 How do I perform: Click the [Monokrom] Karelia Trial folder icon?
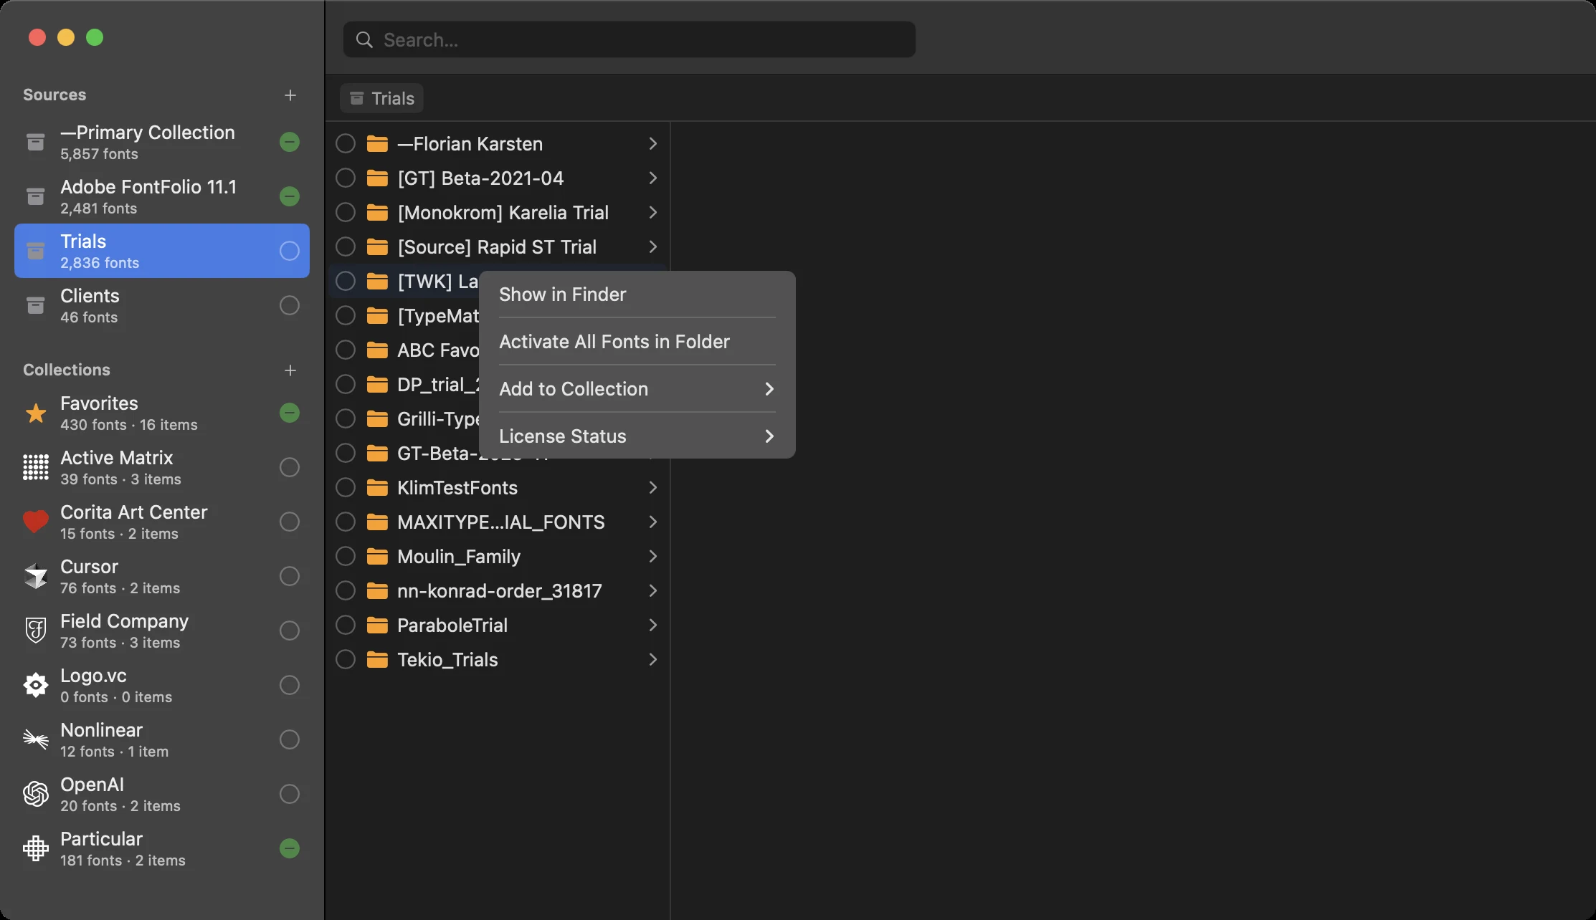coord(377,213)
